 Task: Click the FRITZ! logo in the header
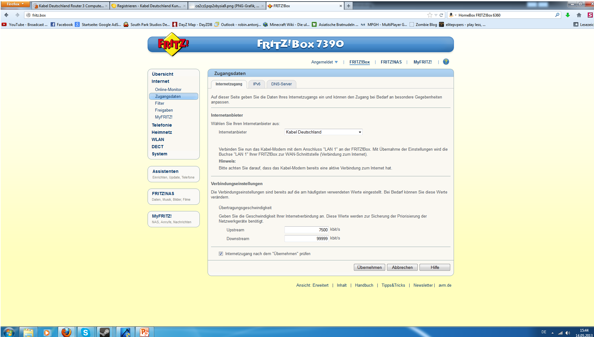(173, 44)
